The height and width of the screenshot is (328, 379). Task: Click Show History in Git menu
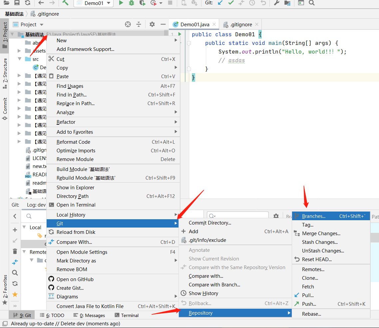[235, 293]
